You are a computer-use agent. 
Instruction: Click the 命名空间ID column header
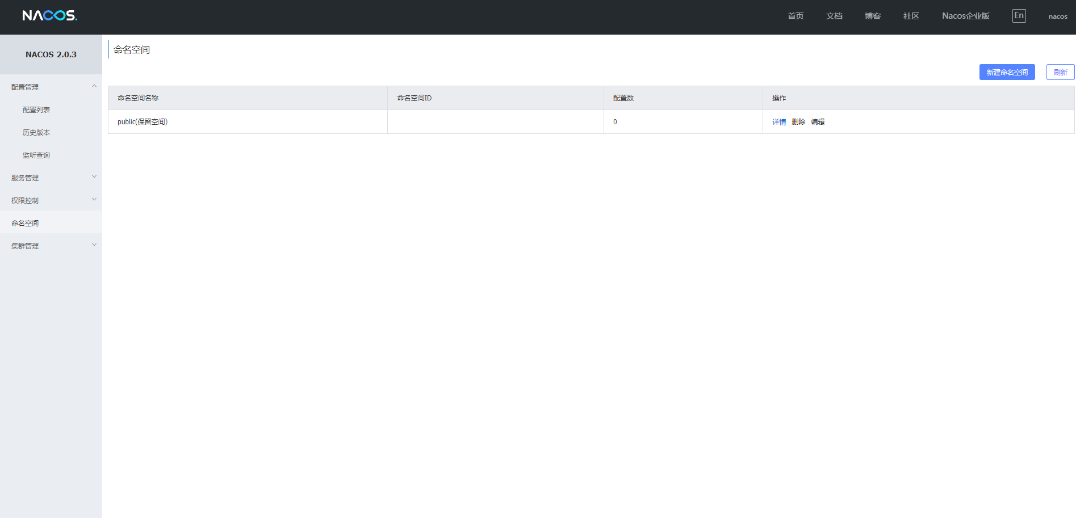click(x=496, y=98)
